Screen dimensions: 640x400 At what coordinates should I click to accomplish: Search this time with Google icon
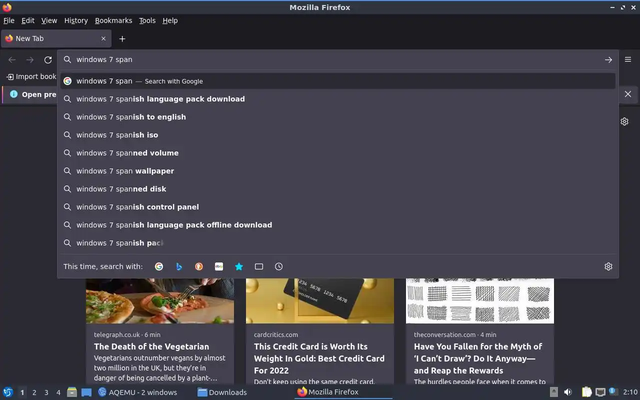click(159, 266)
